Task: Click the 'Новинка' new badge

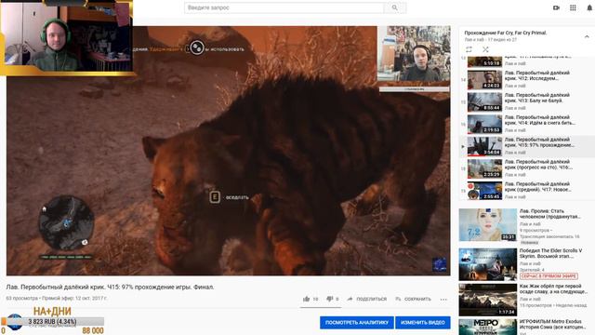Action: (529, 242)
